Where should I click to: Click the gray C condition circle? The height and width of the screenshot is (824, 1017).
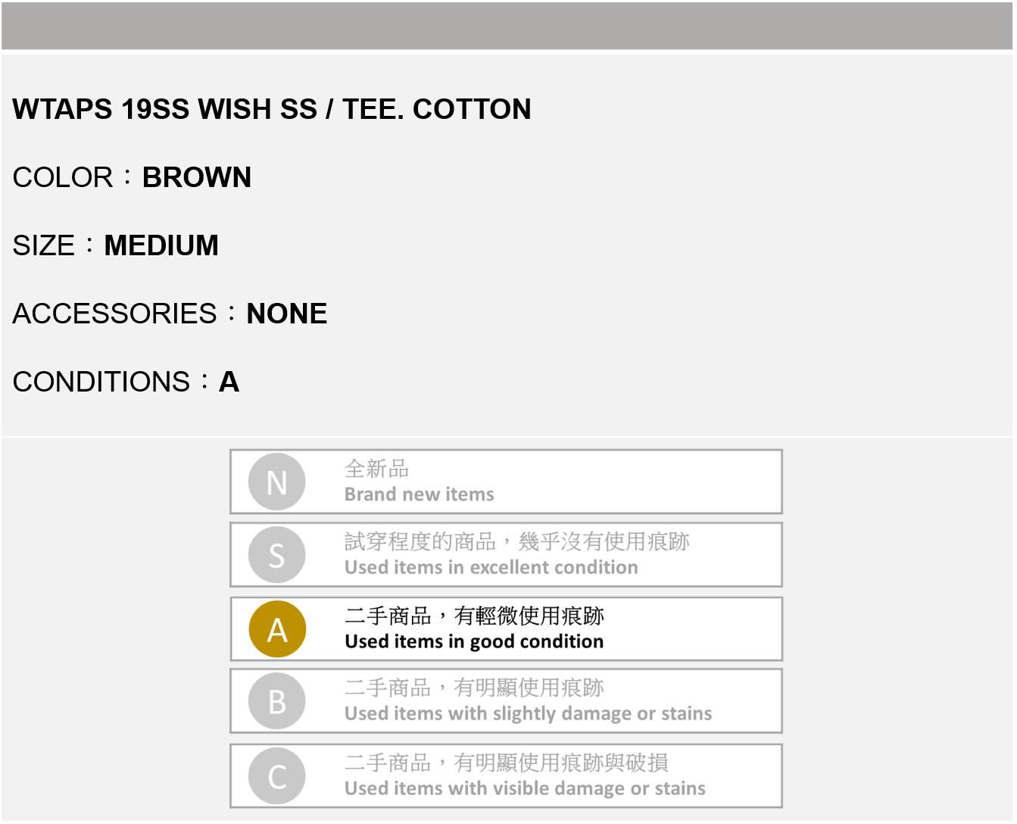click(x=277, y=776)
